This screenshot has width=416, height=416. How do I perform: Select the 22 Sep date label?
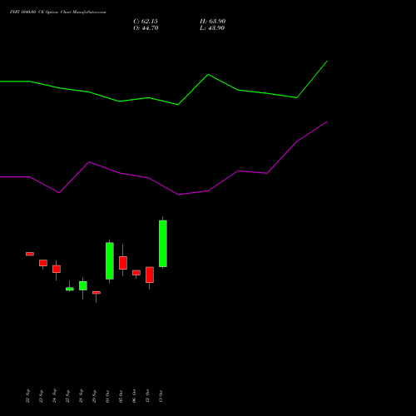point(27,396)
